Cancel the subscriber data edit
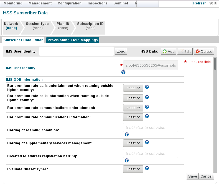The image size is (219, 185). click(206, 176)
